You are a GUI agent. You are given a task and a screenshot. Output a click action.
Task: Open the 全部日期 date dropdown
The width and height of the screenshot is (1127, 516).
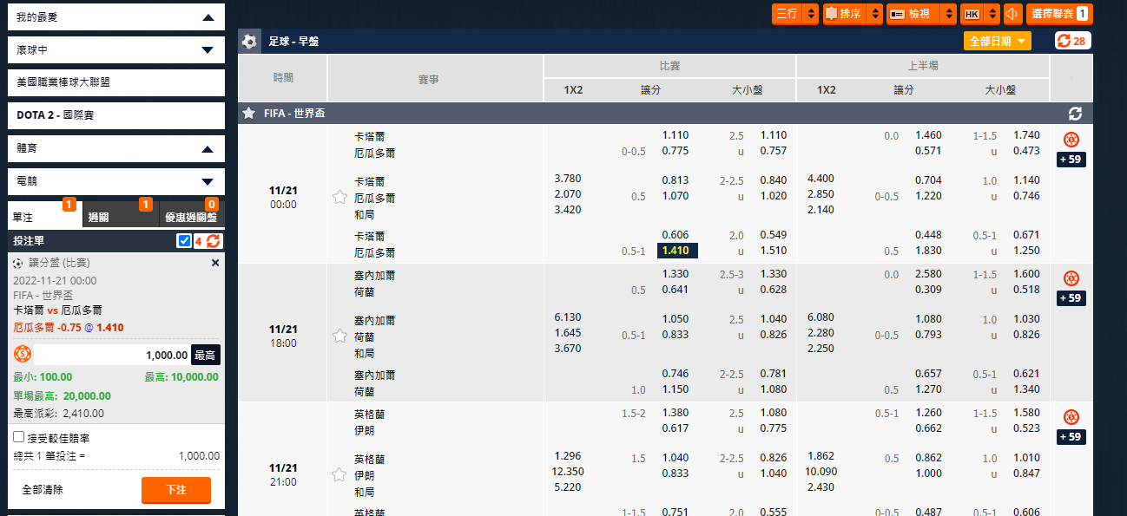(x=997, y=41)
